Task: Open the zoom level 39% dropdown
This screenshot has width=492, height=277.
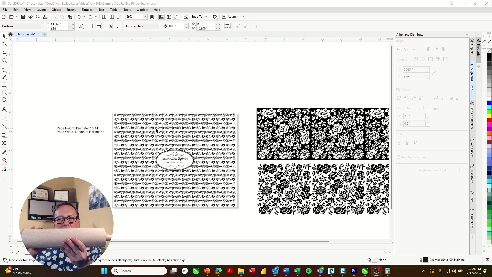Action: pos(145,17)
